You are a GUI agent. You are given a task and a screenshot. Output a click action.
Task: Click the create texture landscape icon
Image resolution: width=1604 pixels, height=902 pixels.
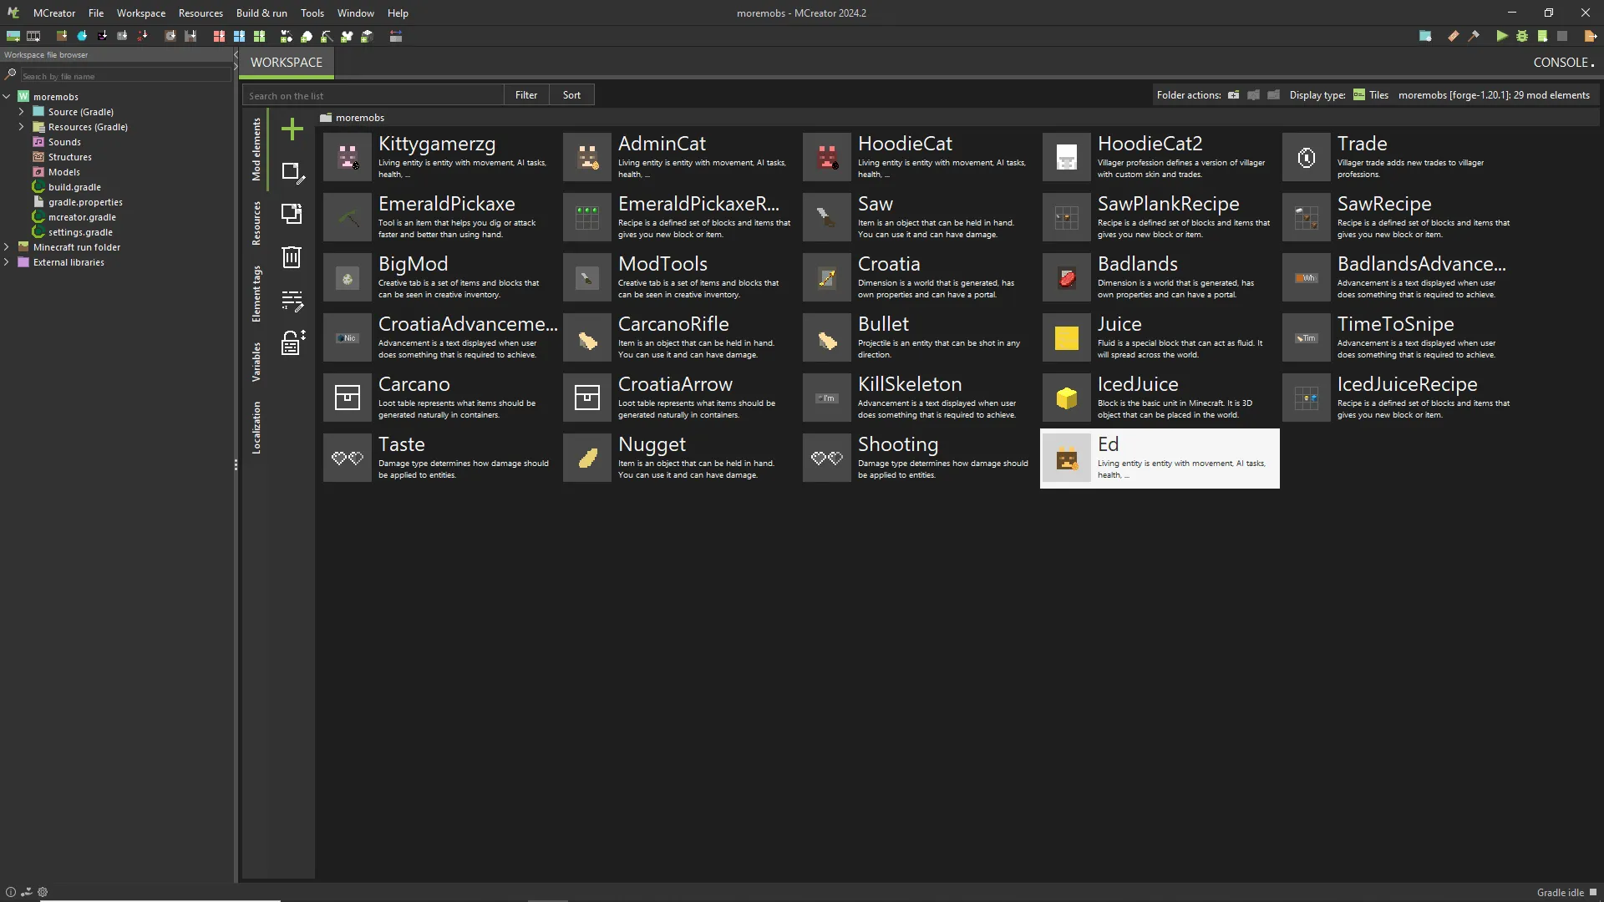pyautogui.click(x=13, y=36)
